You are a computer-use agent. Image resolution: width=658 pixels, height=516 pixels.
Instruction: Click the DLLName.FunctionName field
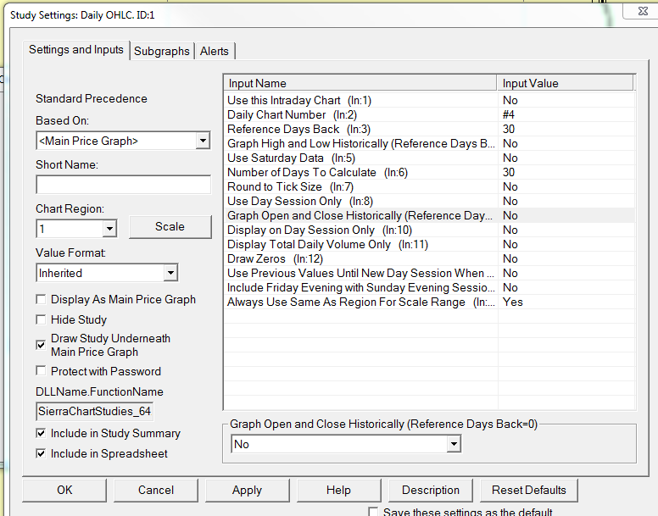[94, 411]
